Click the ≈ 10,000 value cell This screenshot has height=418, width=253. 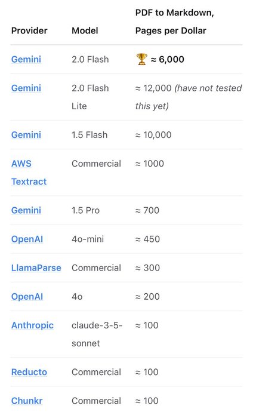pos(153,135)
